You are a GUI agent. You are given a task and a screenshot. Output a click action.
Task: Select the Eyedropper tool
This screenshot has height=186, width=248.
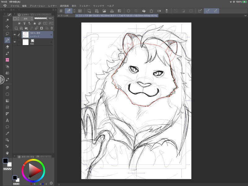[x=7, y=134]
